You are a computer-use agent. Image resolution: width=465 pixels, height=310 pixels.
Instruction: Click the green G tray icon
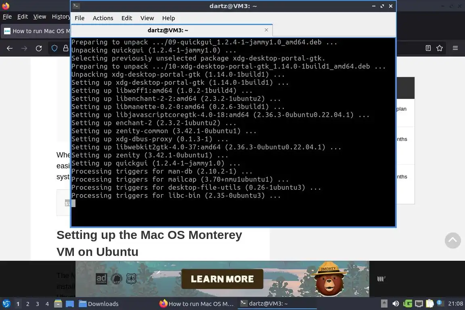pos(407,304)
